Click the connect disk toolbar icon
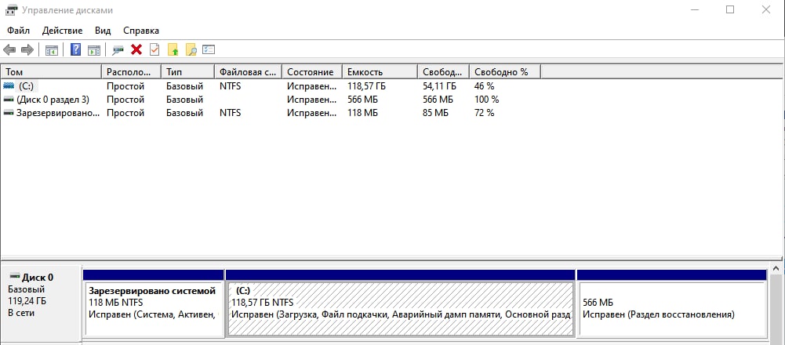Screen dimensions: 785x345 tap(118, 49)
